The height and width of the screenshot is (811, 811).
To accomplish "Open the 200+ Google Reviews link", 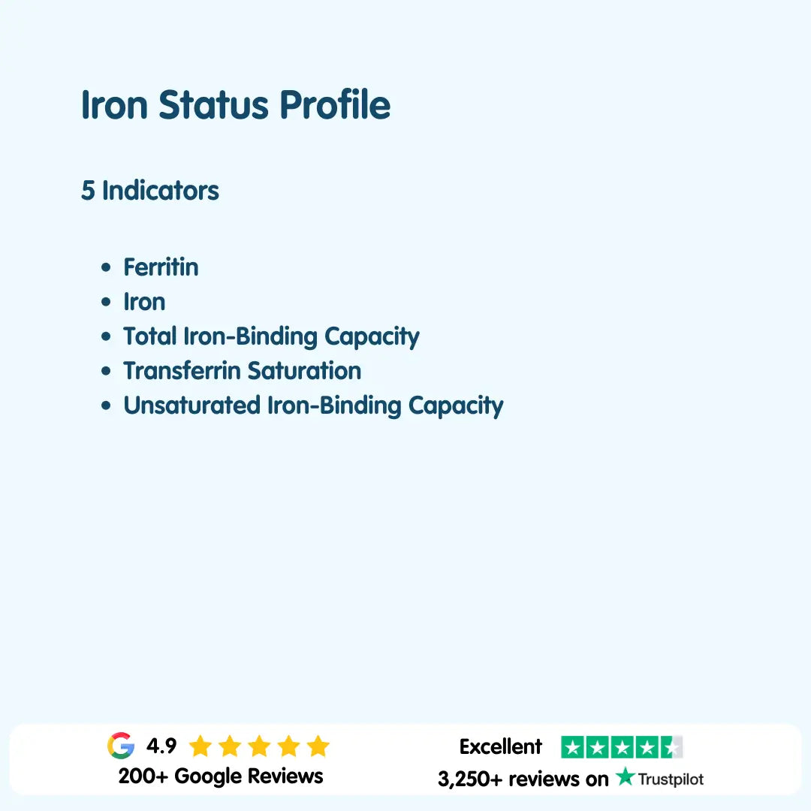I will (x=221, y=776).
